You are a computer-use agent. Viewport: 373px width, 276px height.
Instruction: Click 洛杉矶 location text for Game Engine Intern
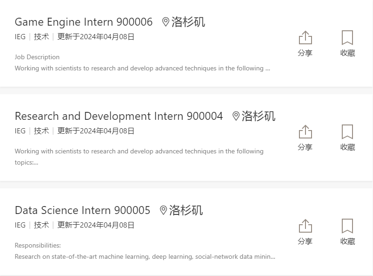pyautogui.click(x=188, y=22)
